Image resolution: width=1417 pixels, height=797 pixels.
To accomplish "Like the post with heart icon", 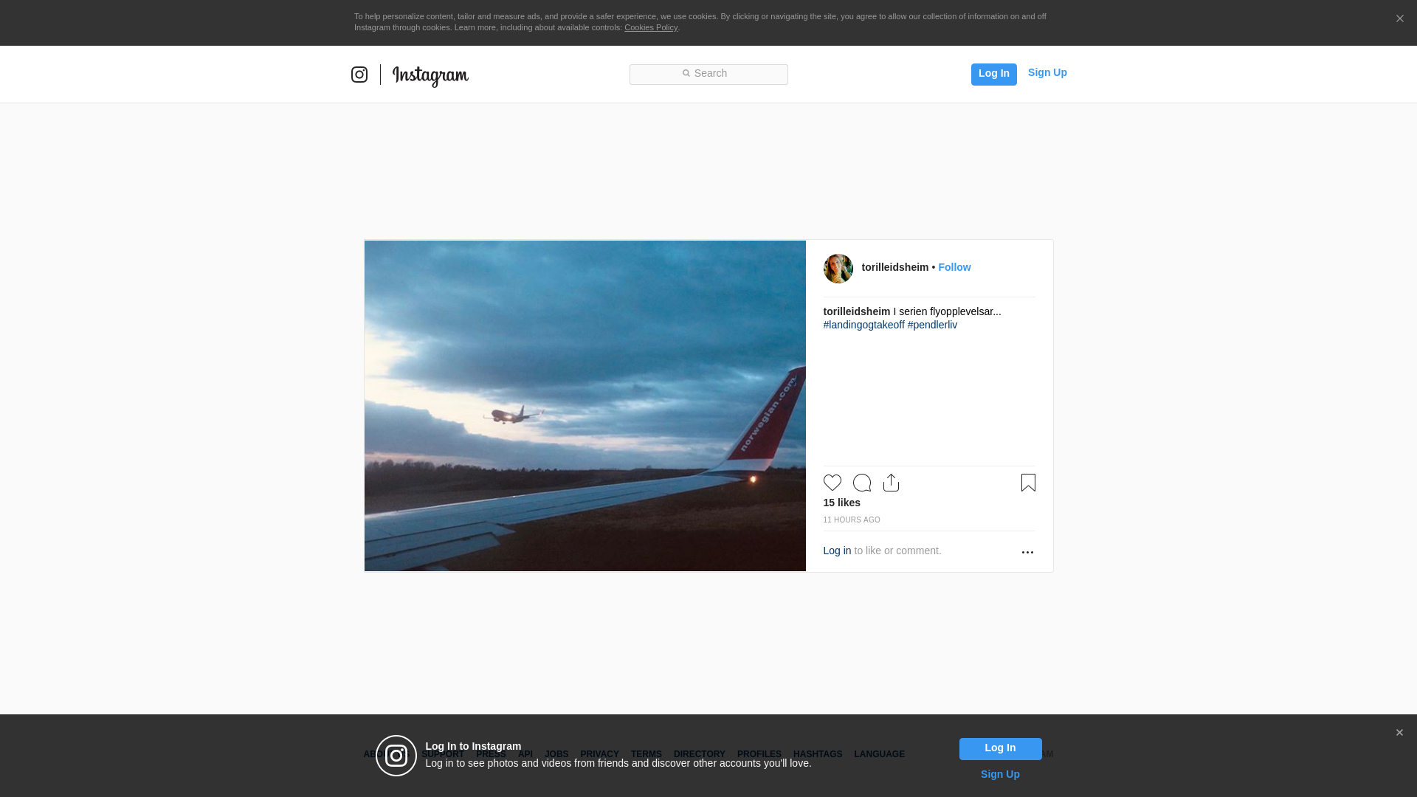I will [832, 483].
